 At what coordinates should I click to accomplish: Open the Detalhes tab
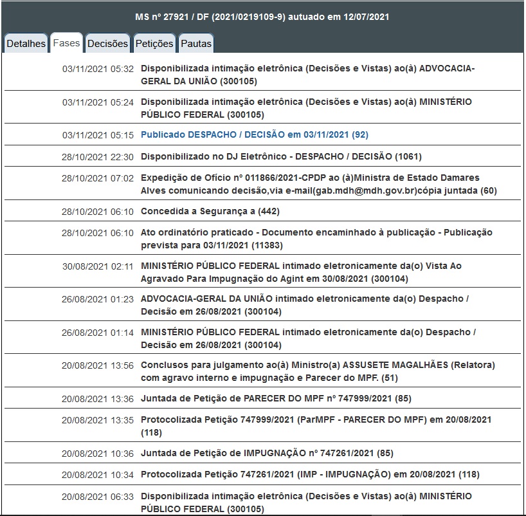pyautogui.click(x=26, y=44)
